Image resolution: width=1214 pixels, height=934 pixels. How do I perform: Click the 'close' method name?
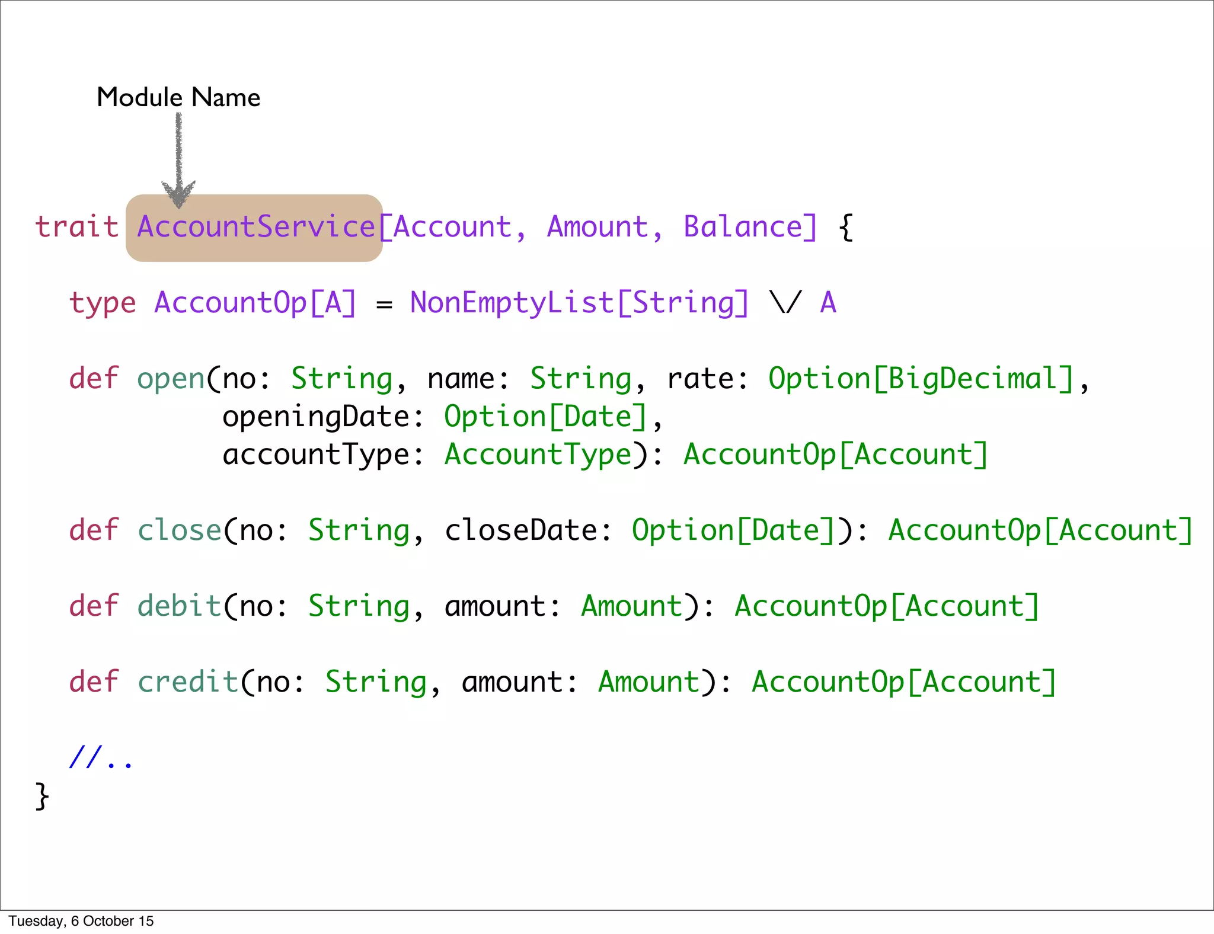coord(180,530)
